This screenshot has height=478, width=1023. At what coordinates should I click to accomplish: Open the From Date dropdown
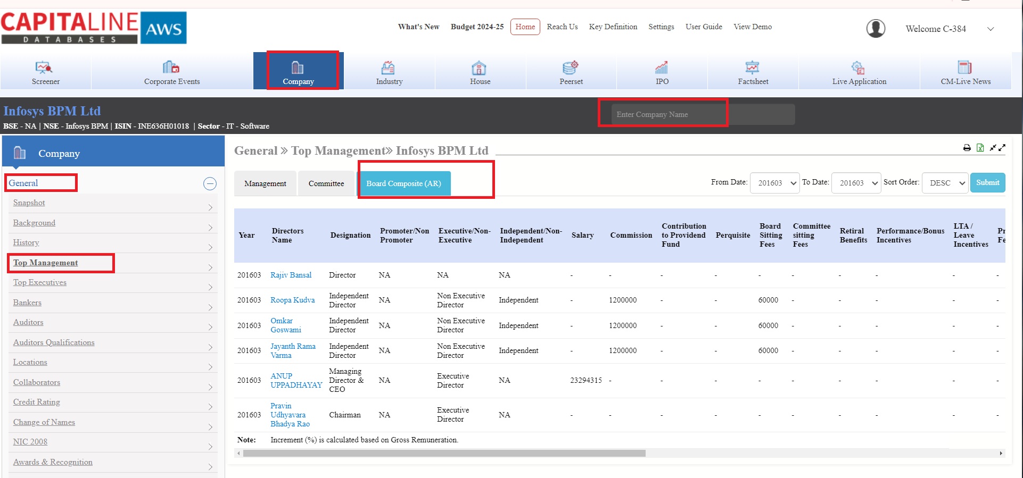(x=774, y=183)
